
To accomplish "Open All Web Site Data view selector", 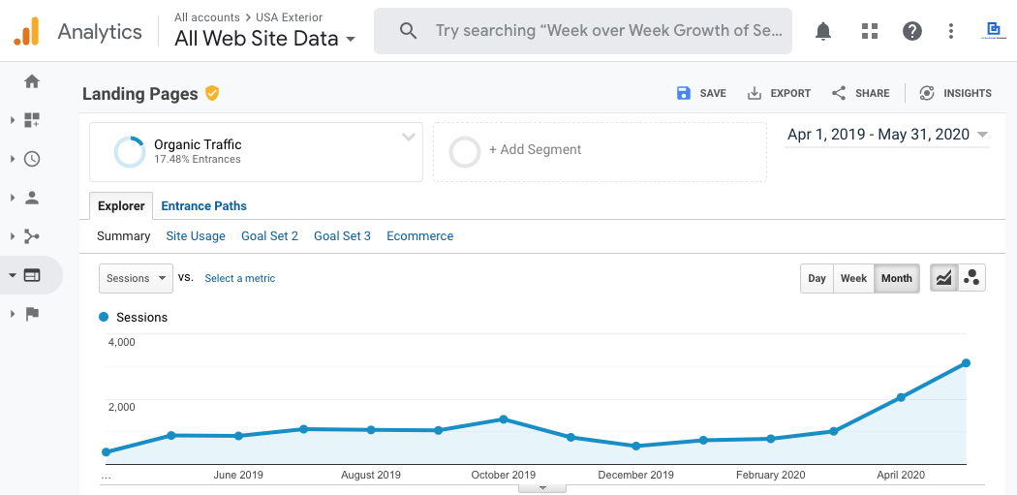I will tap(264, 40).
